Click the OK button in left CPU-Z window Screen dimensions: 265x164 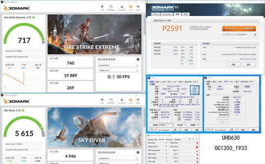pos(197,130)
